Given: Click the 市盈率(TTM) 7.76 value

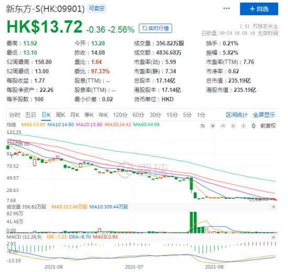Looking at the screenshot, I should pyautogui.click(x=249, y=62).
